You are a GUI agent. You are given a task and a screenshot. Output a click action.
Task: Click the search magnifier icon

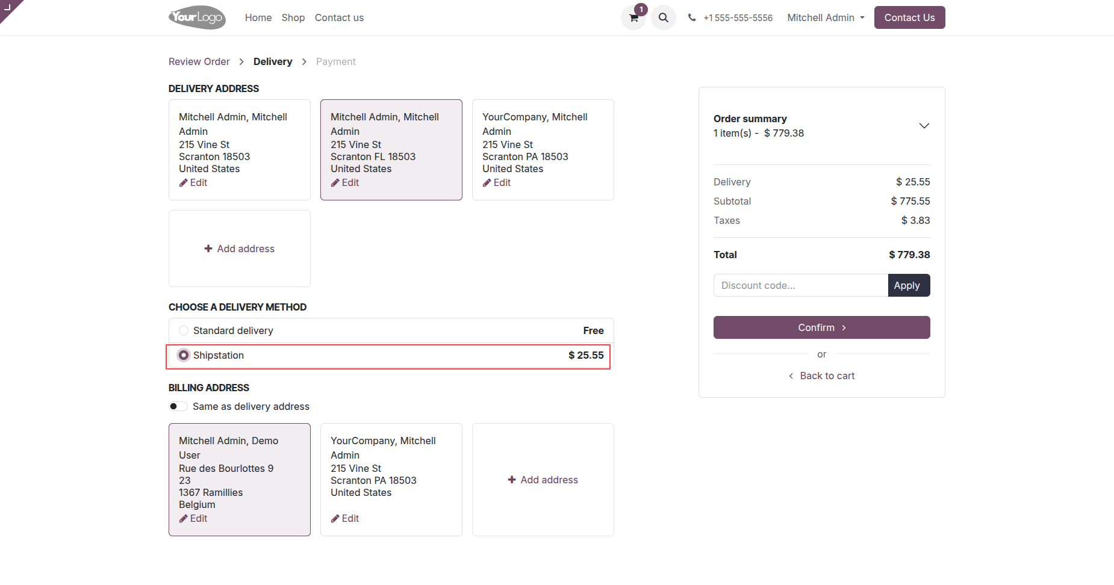(x=664, y=18)
